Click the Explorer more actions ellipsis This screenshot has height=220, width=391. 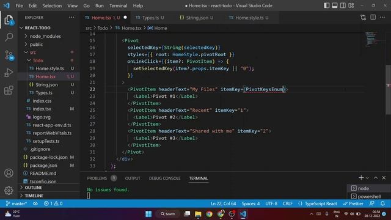pos(71,18)
